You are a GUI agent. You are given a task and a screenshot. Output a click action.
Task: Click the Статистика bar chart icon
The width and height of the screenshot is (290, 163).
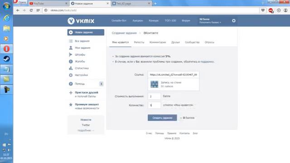71,68
